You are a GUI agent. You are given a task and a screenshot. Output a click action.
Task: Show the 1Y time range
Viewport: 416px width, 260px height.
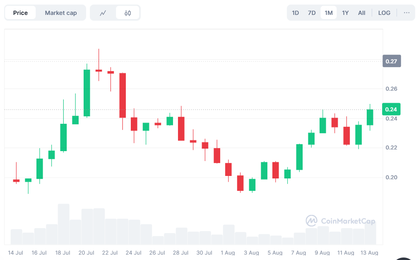pos(345,13)
